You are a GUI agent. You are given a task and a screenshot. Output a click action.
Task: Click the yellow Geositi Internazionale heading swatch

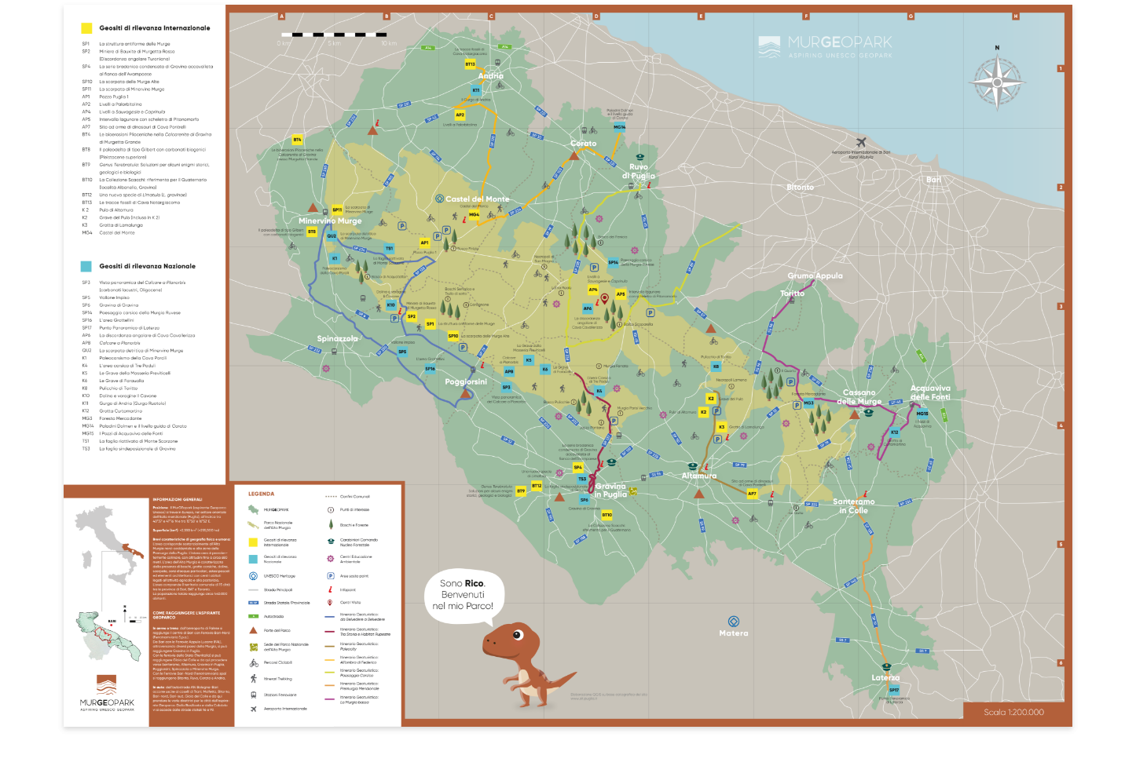(86, 28)
